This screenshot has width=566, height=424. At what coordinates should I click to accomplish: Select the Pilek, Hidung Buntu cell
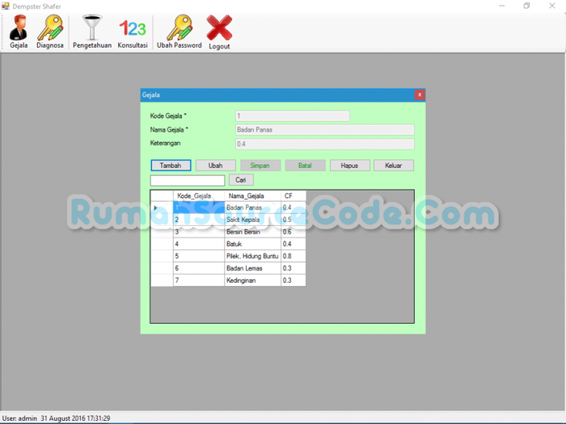(x=252, y=256)
